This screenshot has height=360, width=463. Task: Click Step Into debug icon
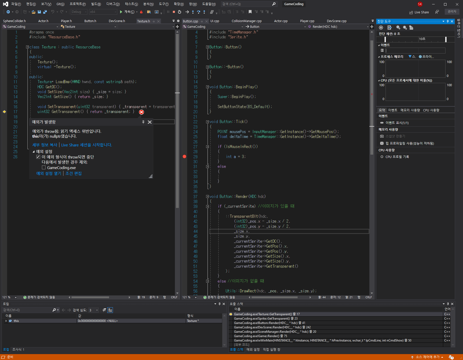(x=193, y=12)
